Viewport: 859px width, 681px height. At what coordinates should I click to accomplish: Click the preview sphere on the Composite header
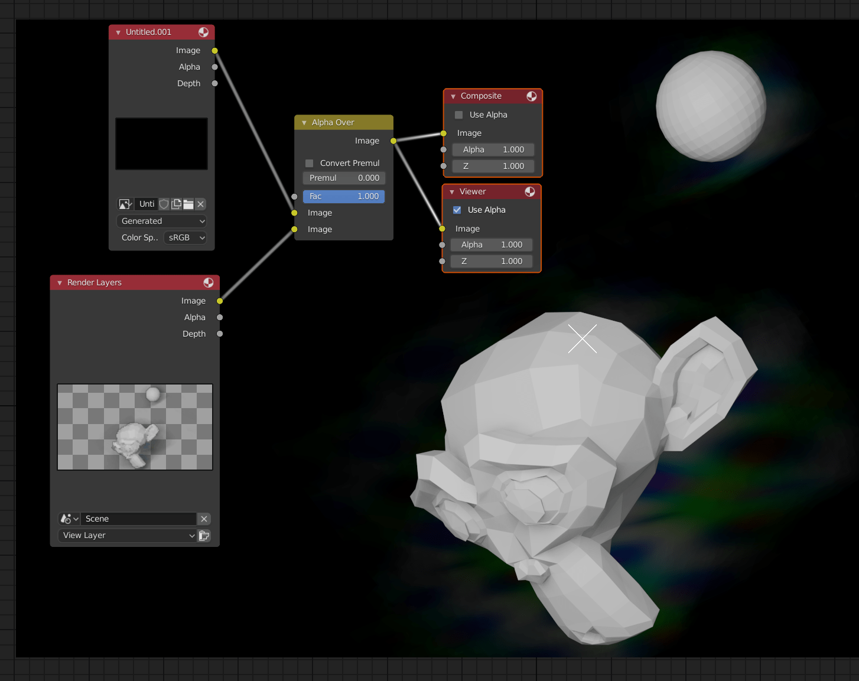click(x=531, y=96)
